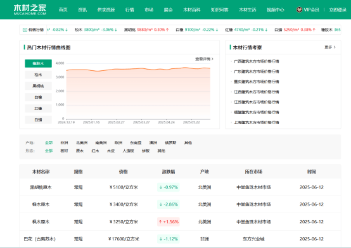This screenshot has height=248, width=351.
Task: Filter 产地 by 欧洲
Action: click(118, 143)
